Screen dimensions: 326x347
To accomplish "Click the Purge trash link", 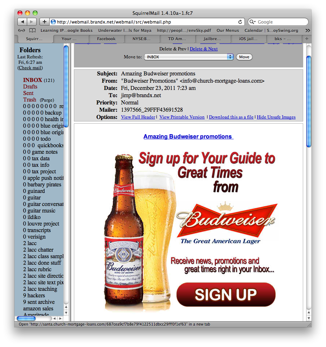I will [x=47, y=100].
